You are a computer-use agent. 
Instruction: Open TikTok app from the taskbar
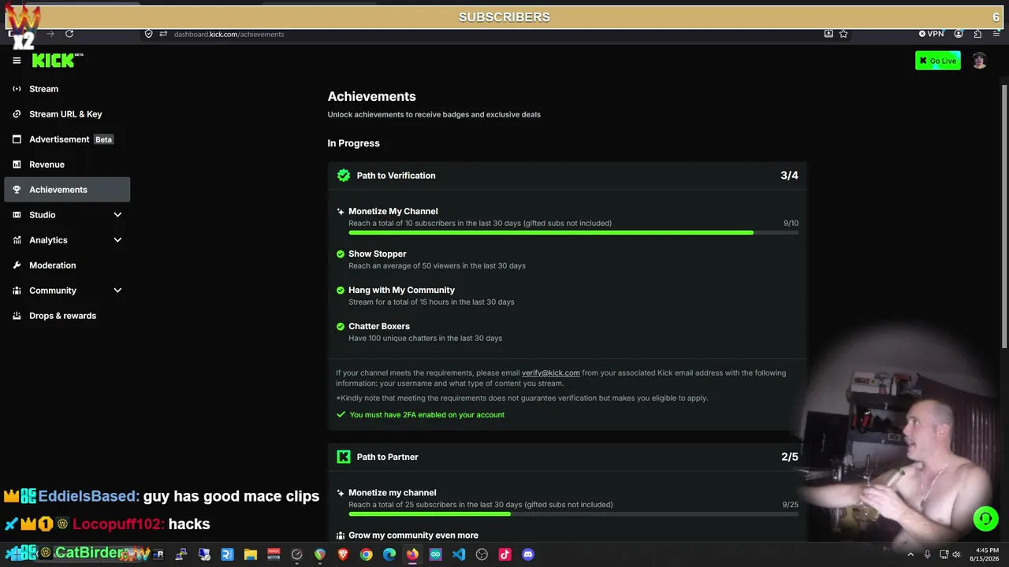click(x=504, y=554)
